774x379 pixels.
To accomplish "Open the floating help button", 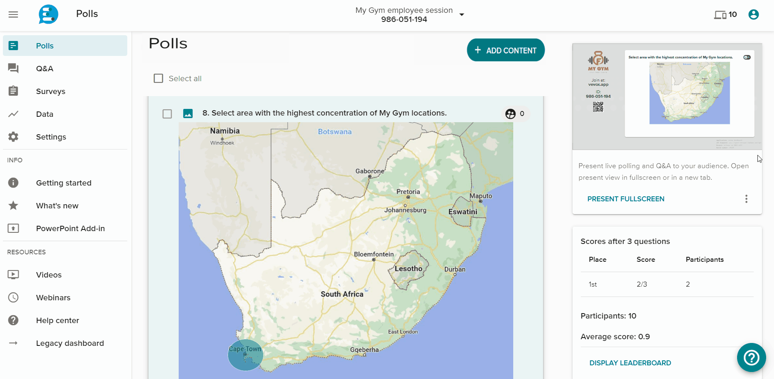I will pyautogui.click(x=751, y=357).
